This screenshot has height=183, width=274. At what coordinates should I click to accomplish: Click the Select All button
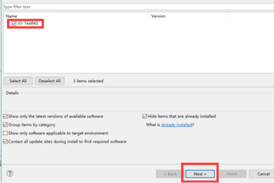point(18,81)
